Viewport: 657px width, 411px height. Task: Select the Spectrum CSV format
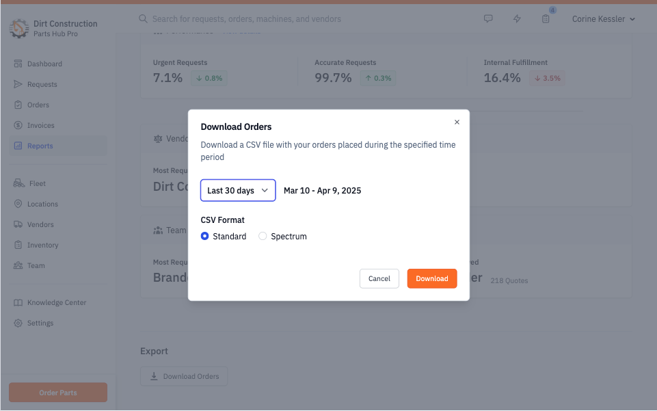click(263, 237)
